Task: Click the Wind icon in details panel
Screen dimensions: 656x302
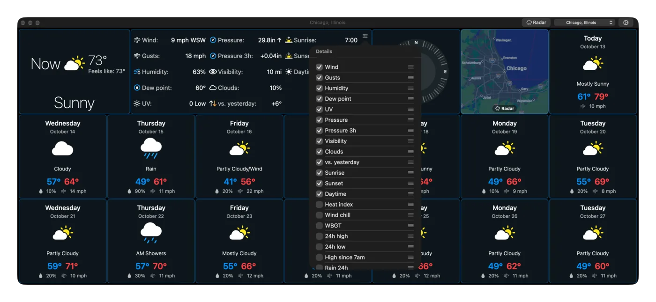Action: [137, 40]
